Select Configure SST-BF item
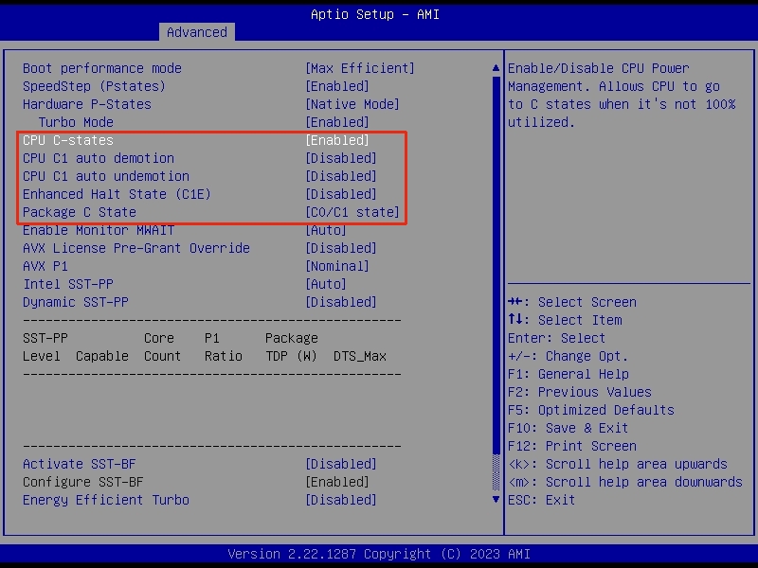758x568 pixels. pyautogui.click(x=83, y=482)
